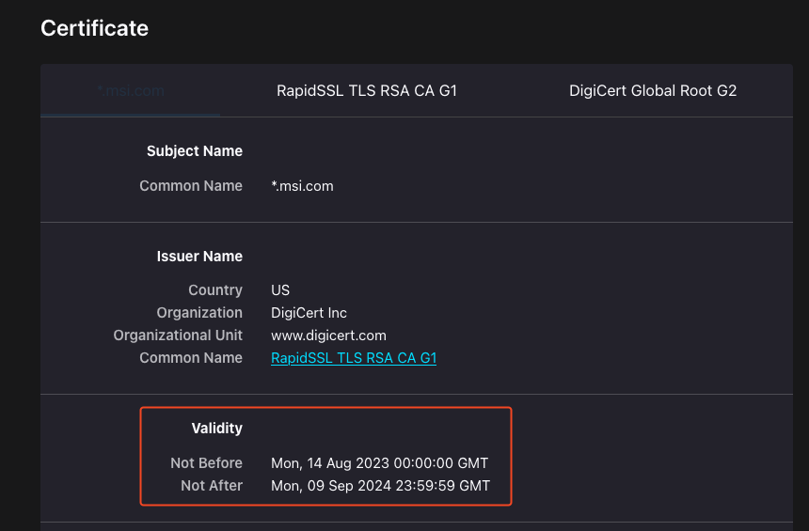The image size is (809, 531).
Task: Click the Organizational Unit label
Action: [x=178, y=336]
